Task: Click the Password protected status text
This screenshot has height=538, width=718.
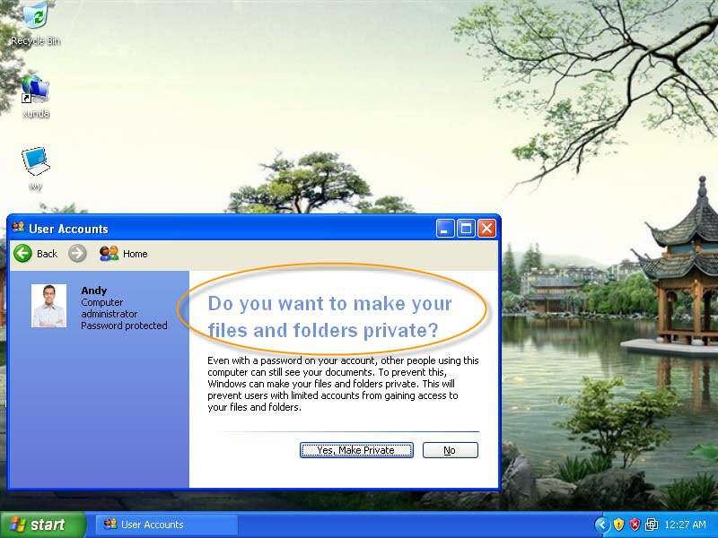Action: [x=124, y=325]
